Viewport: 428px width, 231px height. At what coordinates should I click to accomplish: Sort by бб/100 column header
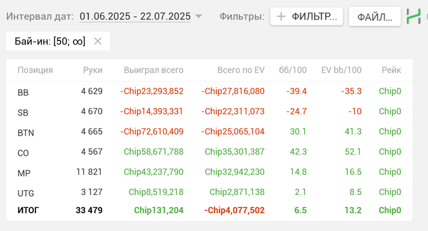coord(293,70)
